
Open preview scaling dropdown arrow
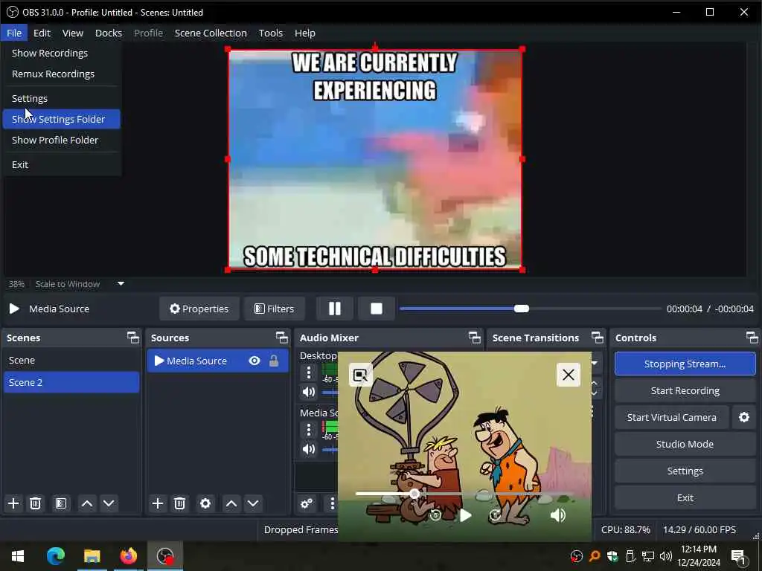point(121,283)
